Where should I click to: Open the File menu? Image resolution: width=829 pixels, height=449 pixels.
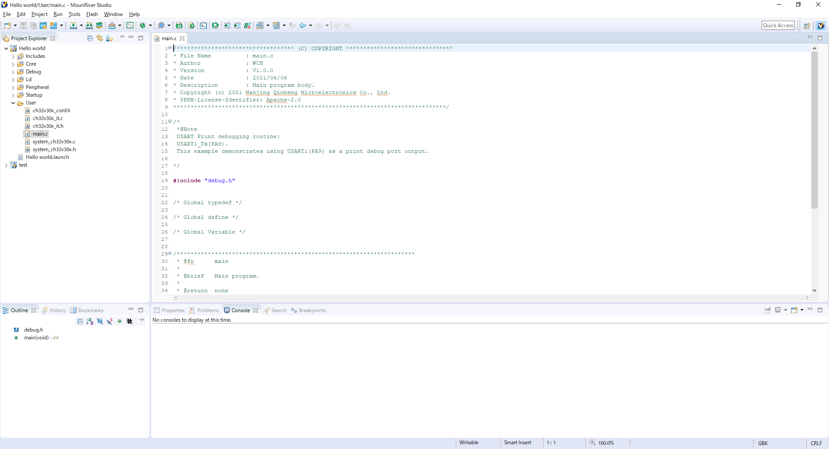coord(7,14)
